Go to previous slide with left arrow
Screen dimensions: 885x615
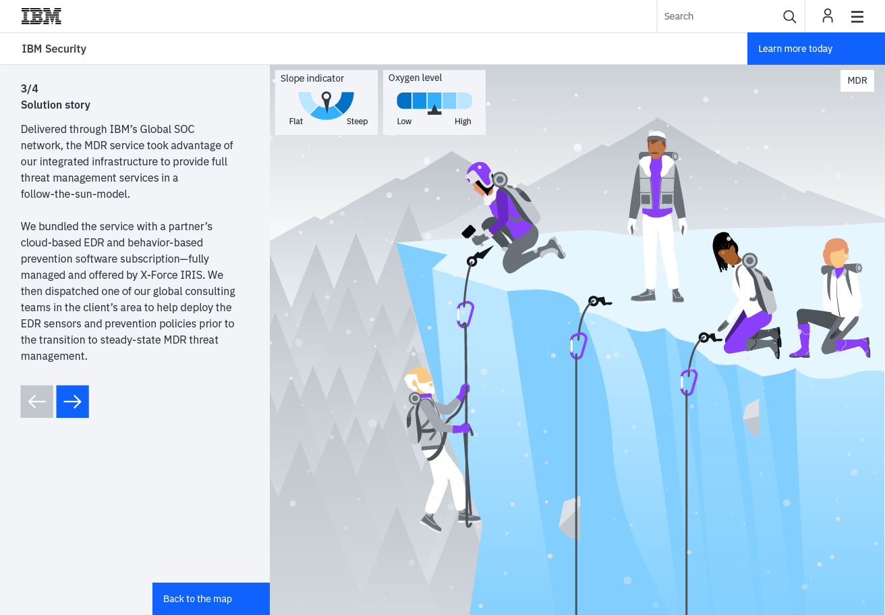[37, 402]
